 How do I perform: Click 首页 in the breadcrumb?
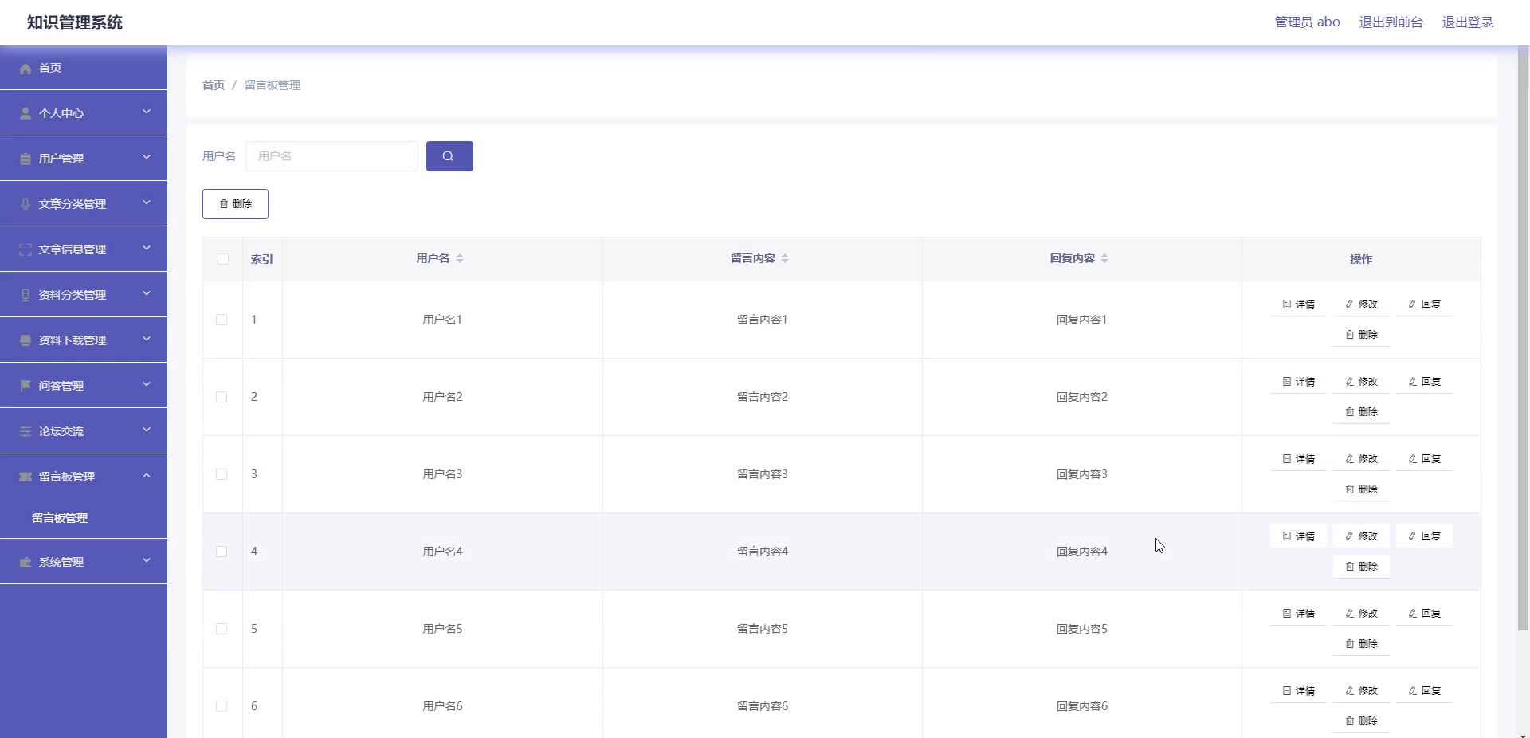214,85
